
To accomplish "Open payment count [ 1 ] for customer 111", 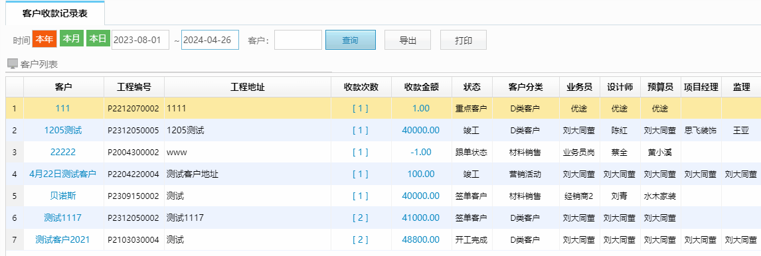I will (x=360, y=109).
